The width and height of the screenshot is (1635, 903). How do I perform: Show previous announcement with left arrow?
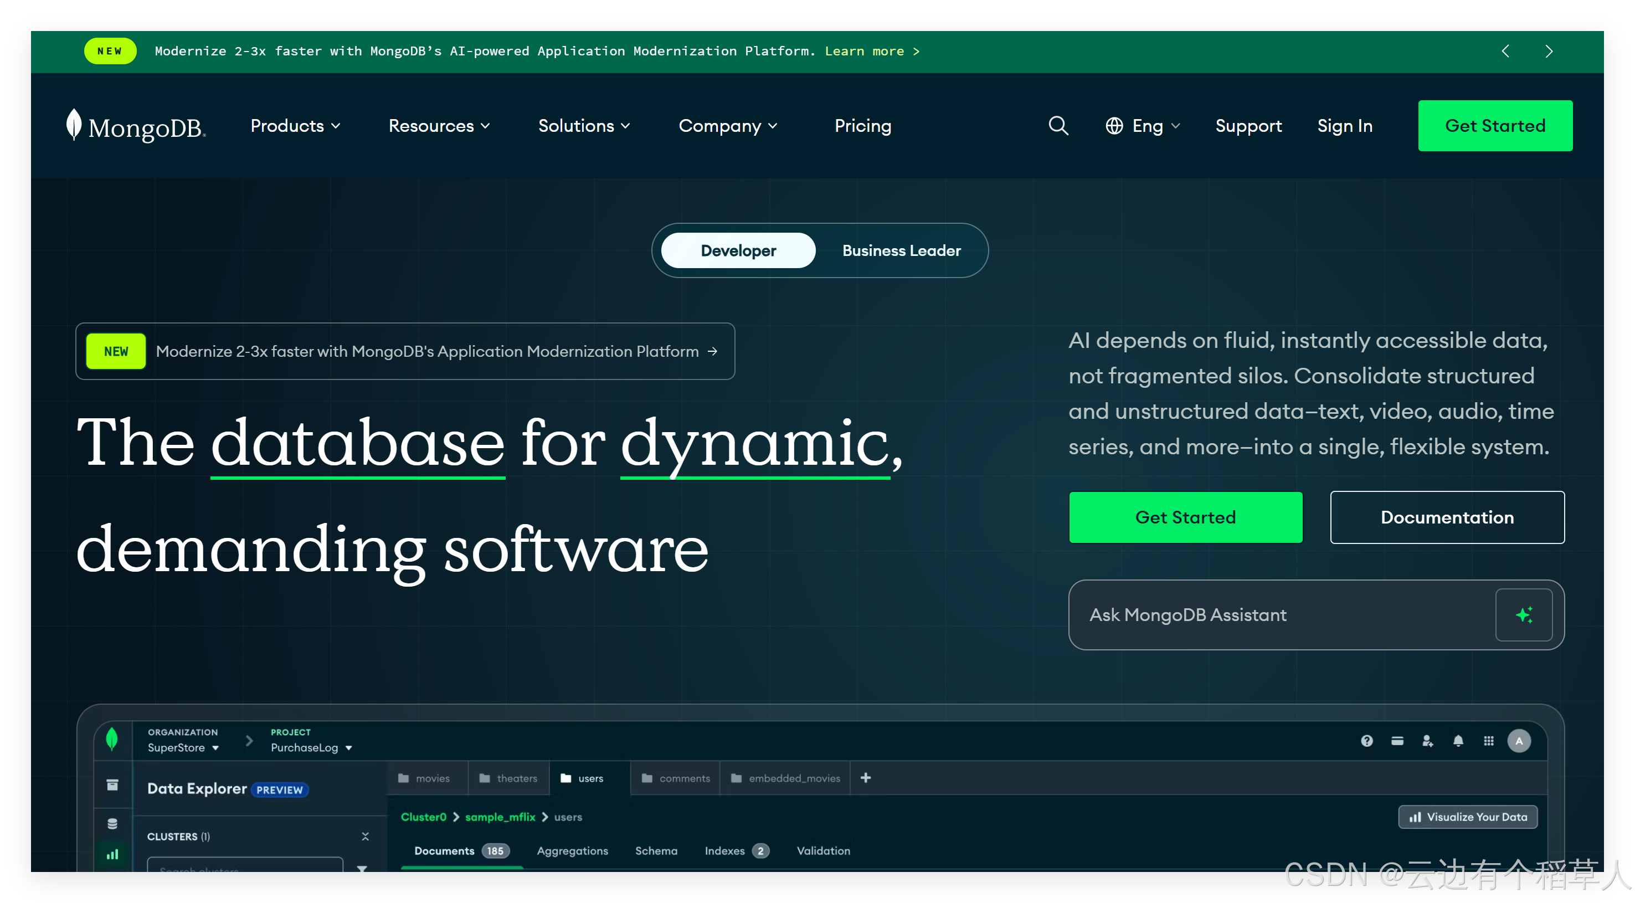click(x=1505, y=52)
